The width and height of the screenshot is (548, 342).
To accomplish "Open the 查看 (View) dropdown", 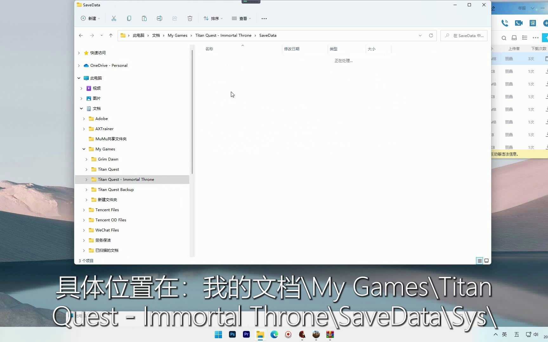I will pos(241,18).
